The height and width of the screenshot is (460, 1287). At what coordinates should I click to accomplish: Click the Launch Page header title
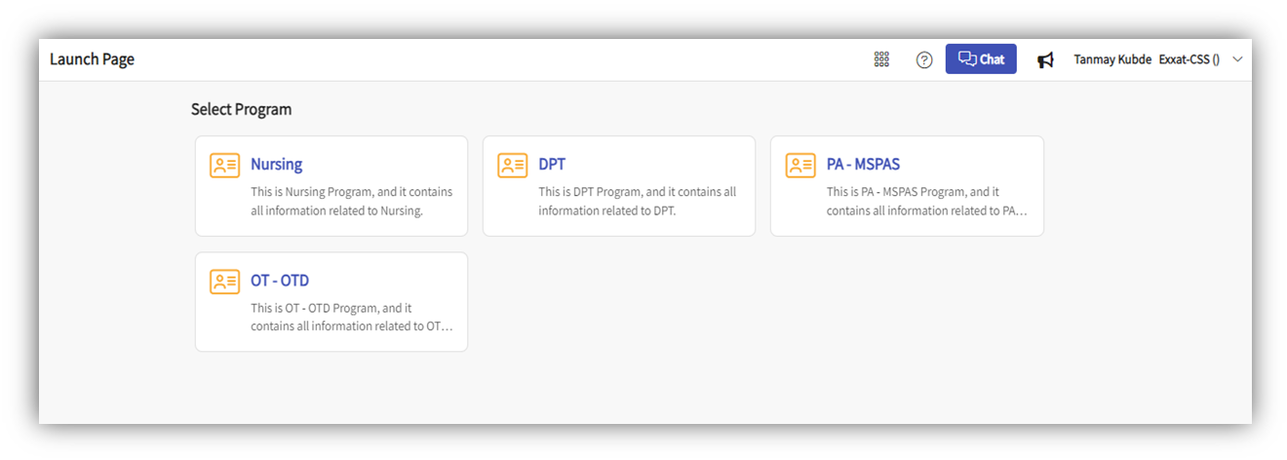[x=93, y=59]
